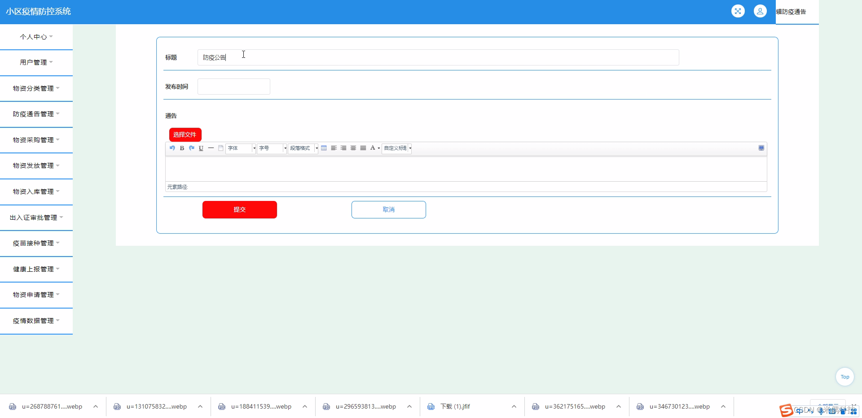Screen dimensions: 862x418
Task: Click file icon of 下载 (1).jfif download
Action: click(x=431, y=406)
